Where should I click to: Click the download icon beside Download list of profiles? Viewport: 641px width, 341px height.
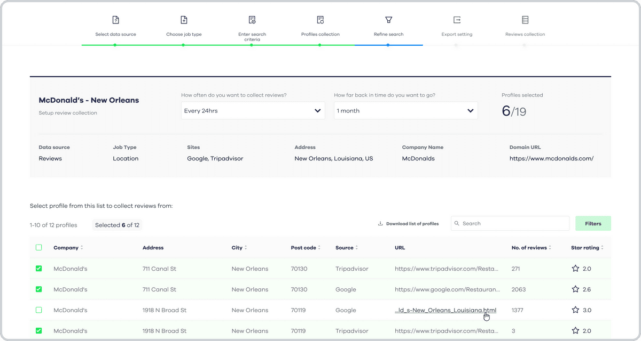[x=380, y=223]
